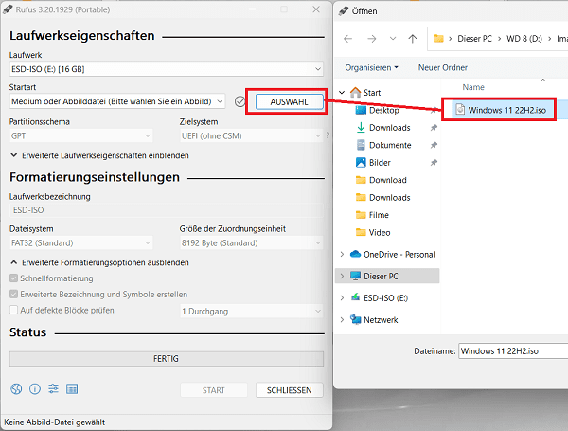Open pinned Downloads with green arrow
The width and height of the screenshot is (568, 431).
pos(389,128)
